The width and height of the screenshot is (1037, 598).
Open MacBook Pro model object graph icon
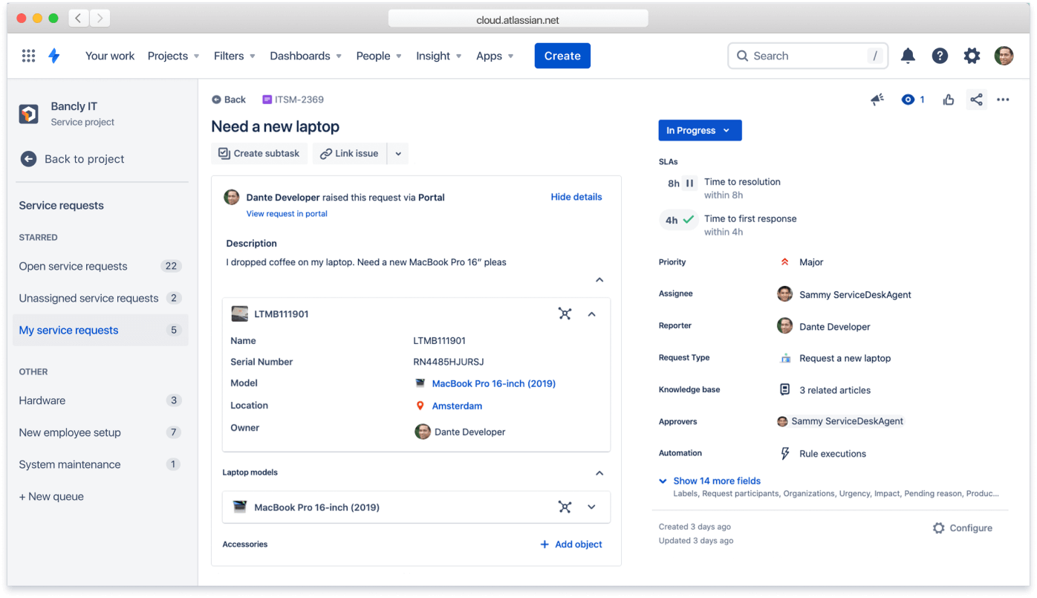click(565, 507)
